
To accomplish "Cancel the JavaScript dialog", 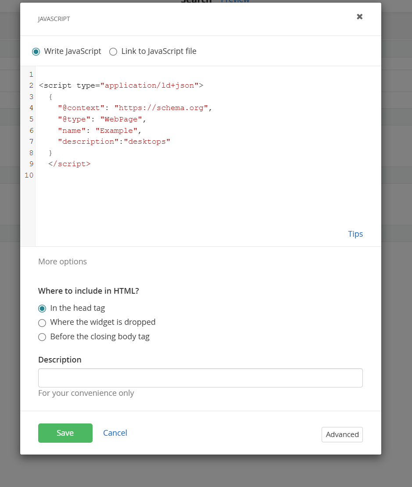I will pyautogui.click(x=115, y=433).
